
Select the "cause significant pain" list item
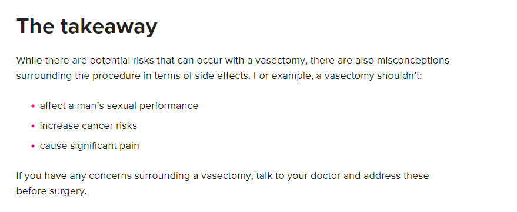pos(89,146)
